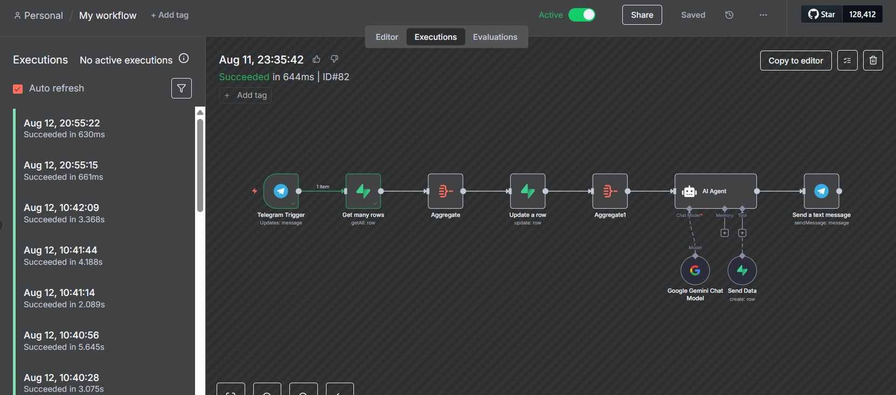
Task: Switch to the Evaluations tab
Action: 495,37
